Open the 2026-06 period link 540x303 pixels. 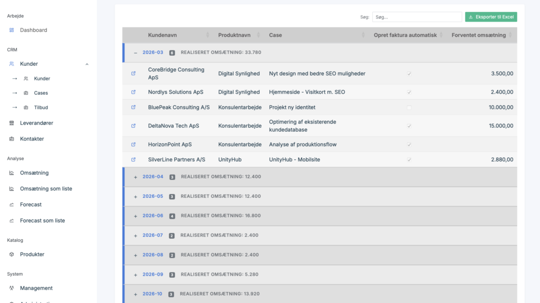tap(153, 216)
